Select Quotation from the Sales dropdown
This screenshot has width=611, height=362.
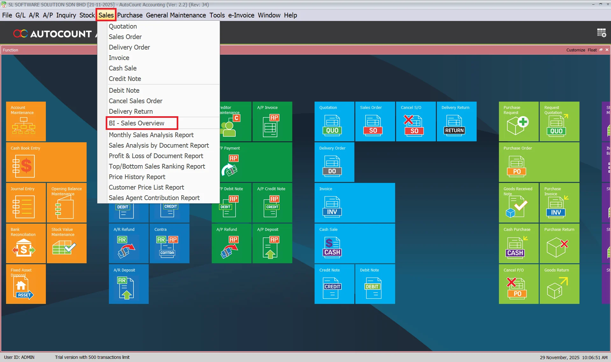(123, 26)
